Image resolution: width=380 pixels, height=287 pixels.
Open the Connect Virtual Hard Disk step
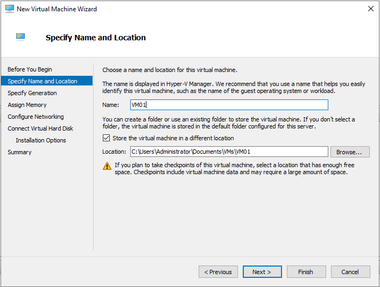[40, 128]
